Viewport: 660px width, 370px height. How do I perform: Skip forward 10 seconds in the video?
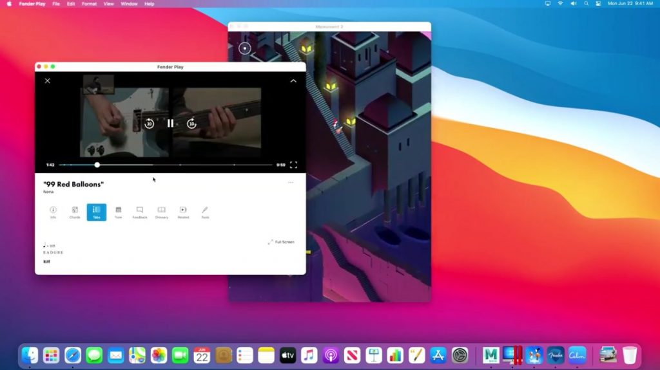point(191,124)
